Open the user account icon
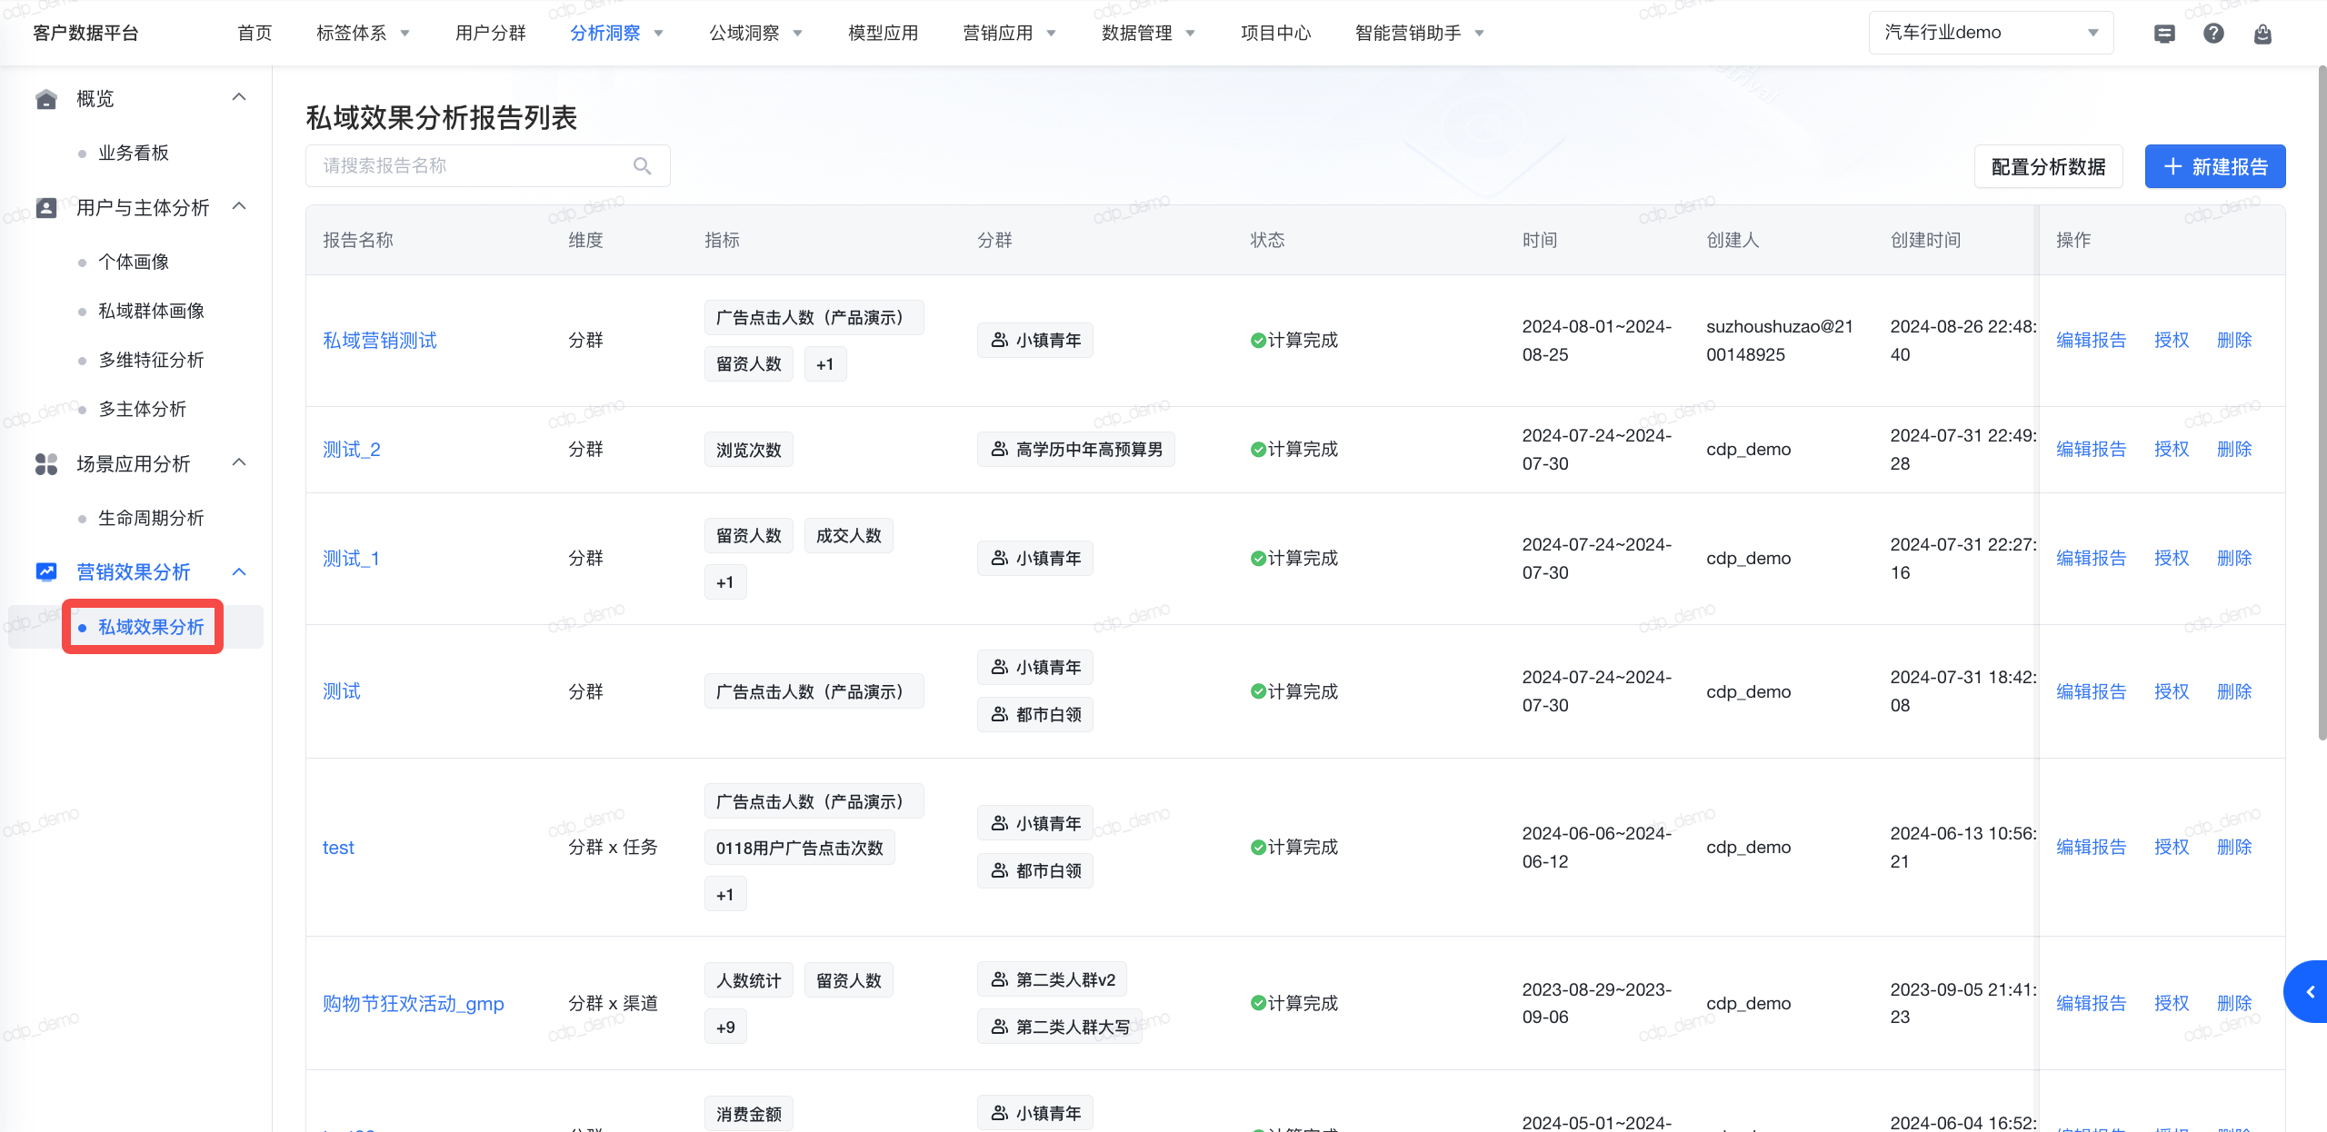 pos(2262,34)
